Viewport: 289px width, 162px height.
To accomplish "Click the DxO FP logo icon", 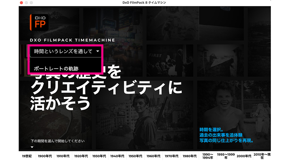I will pos(39,22).
